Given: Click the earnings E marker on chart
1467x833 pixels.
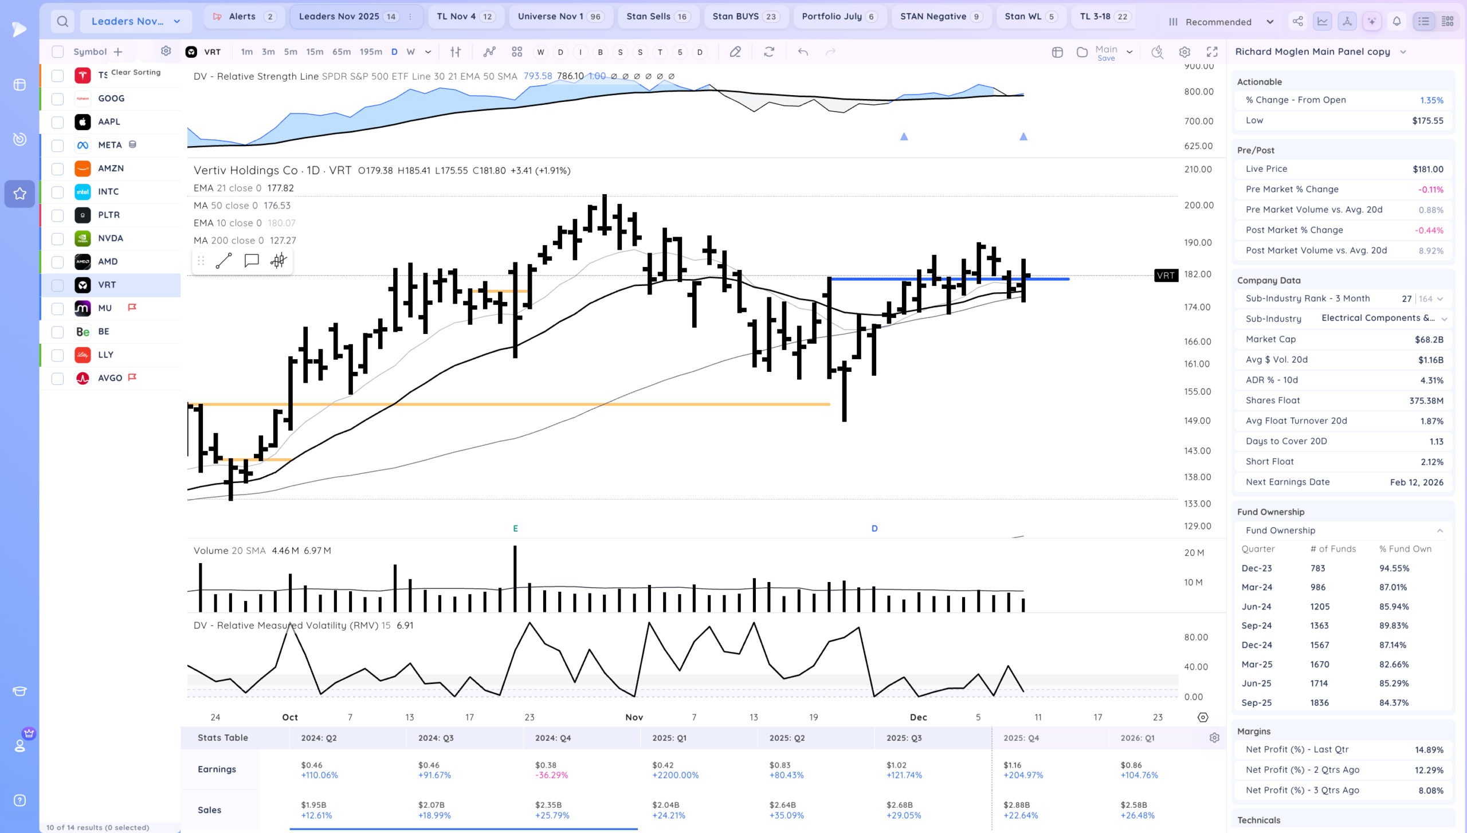Looking at the screenshot, I should pyautogui.click(x=515, y=528).
